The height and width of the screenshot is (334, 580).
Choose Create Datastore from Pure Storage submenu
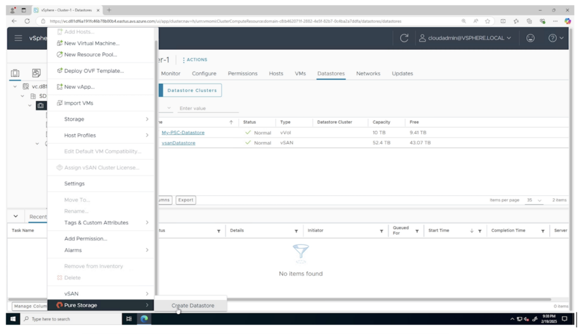193,306
